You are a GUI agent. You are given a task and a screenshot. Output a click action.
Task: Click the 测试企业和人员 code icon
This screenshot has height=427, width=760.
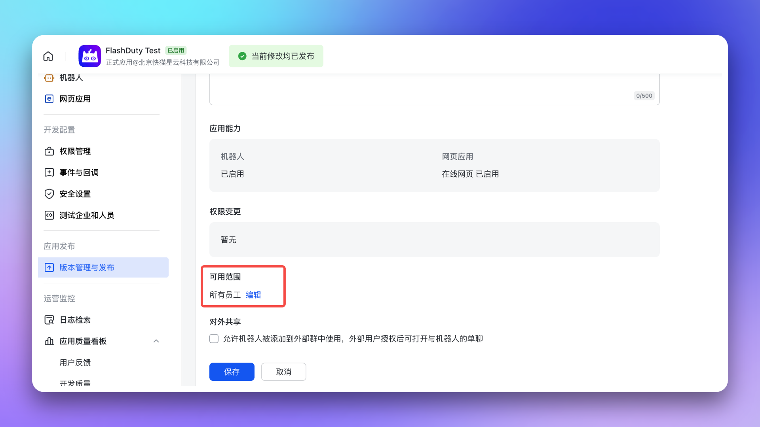click(49, 215)
